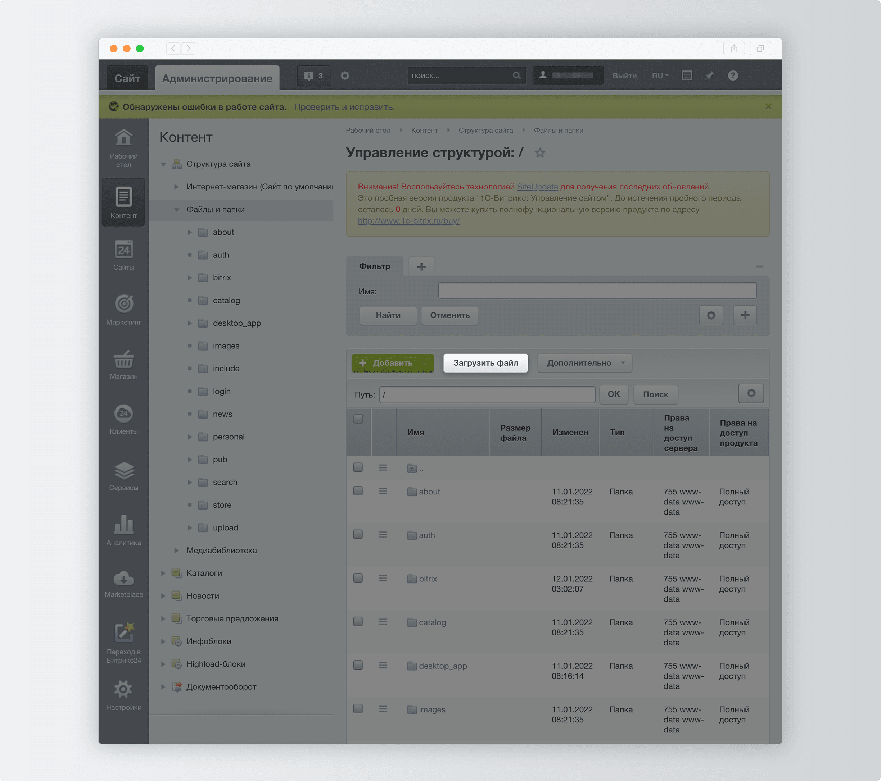
Task: Click the pin panel icon
Action: point(709,76)
